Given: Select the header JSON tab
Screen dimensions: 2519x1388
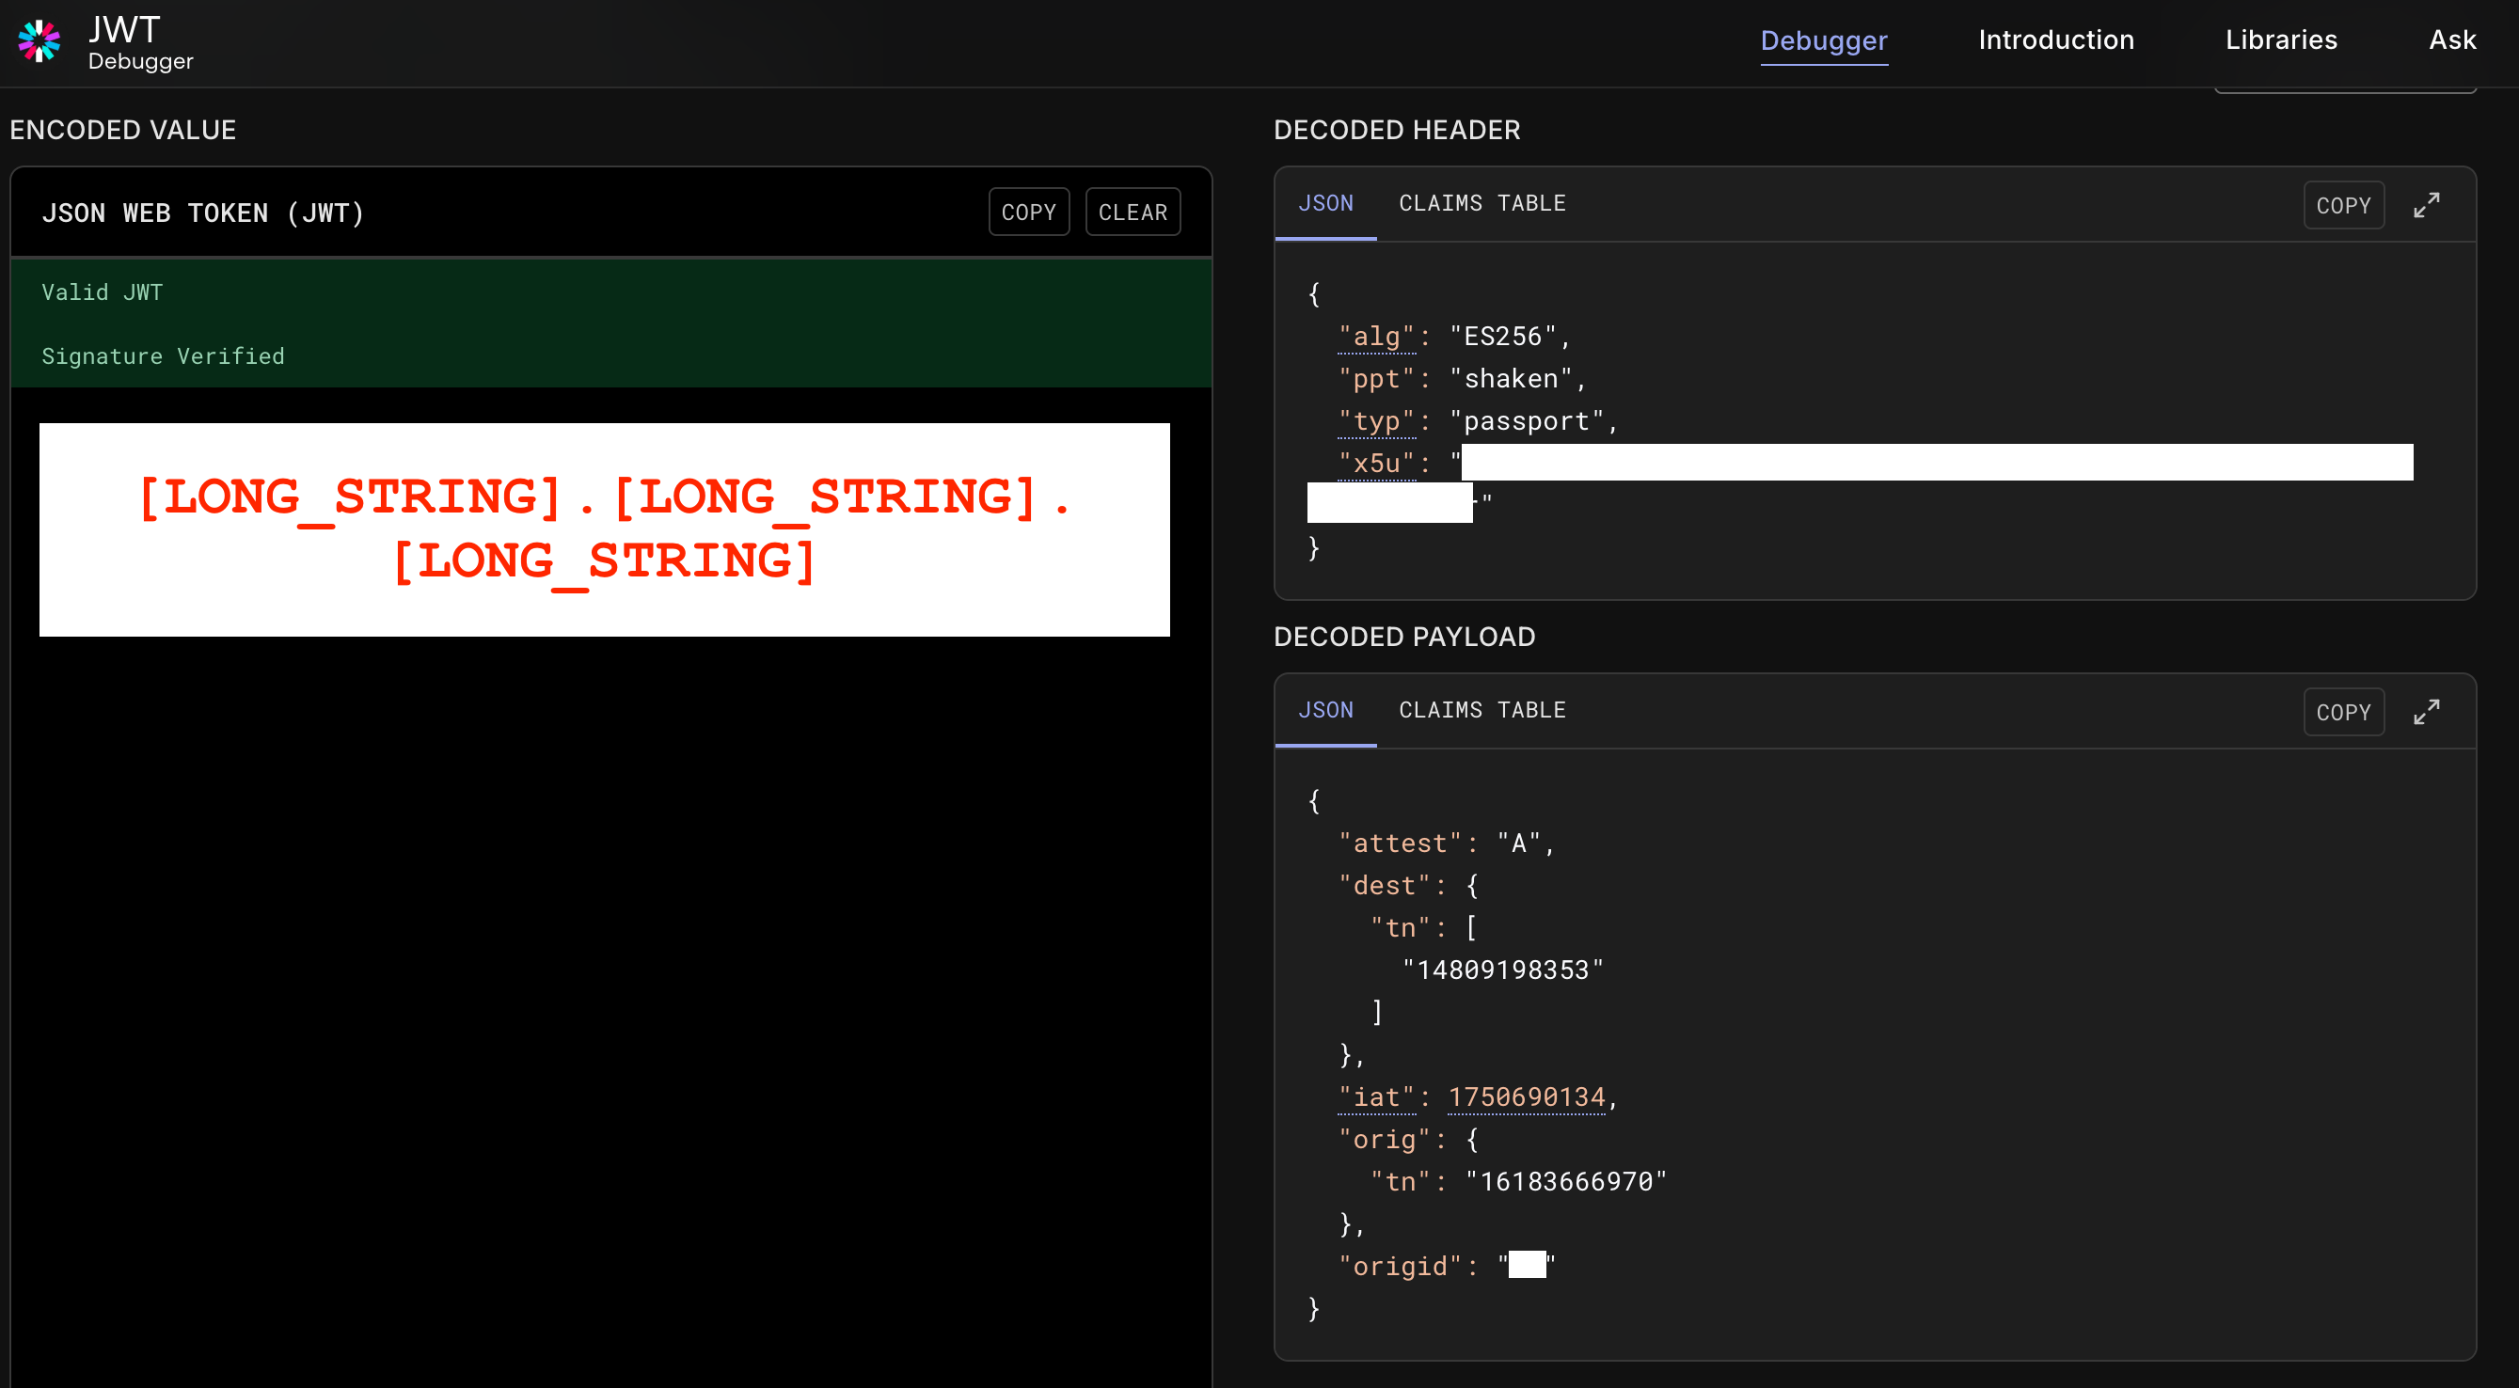Looking at the screenshot, I should (x=1325, y=203).
